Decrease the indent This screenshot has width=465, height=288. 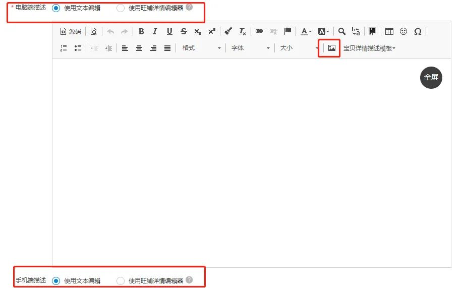point(94,48)
